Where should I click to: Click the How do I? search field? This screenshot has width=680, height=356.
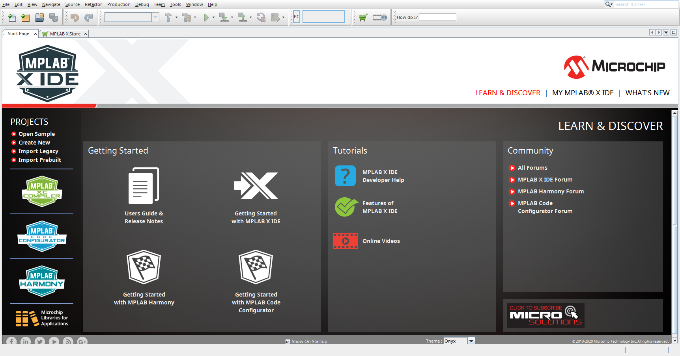coord(438,17)
